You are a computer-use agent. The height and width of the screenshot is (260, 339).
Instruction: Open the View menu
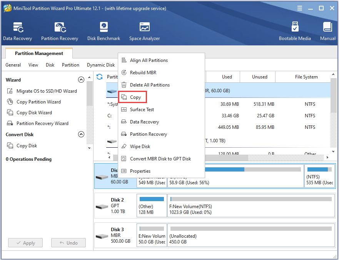pos(33,65)
